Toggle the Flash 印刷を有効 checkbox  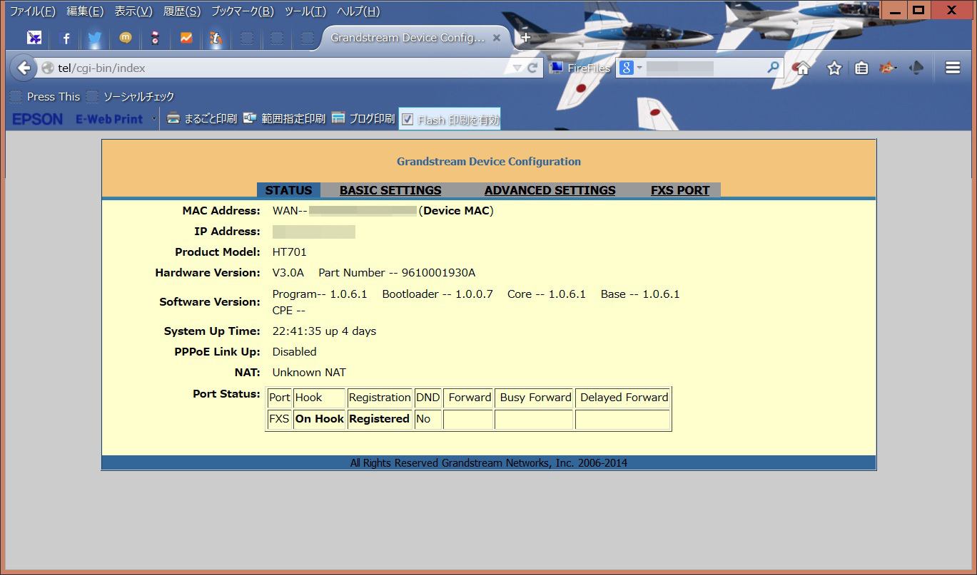click(407, 120)
